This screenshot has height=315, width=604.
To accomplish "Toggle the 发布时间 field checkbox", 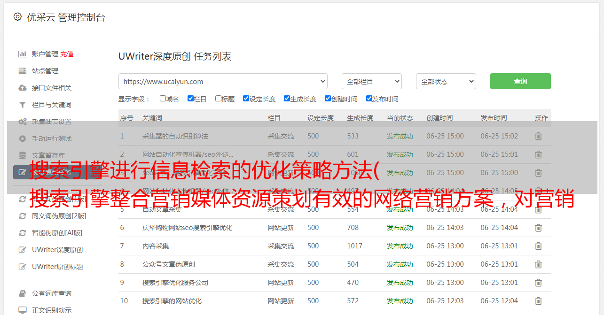I will (x=369, y=99).
